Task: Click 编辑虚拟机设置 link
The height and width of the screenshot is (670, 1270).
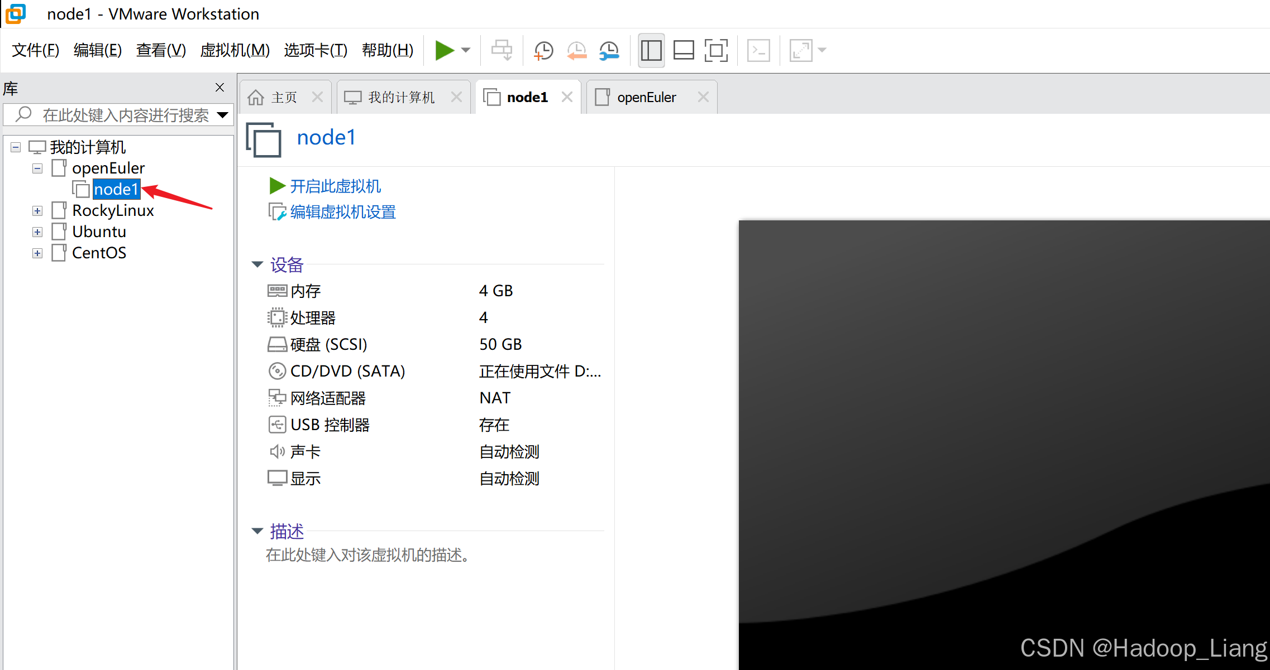Action: click(x=342, y=212)
